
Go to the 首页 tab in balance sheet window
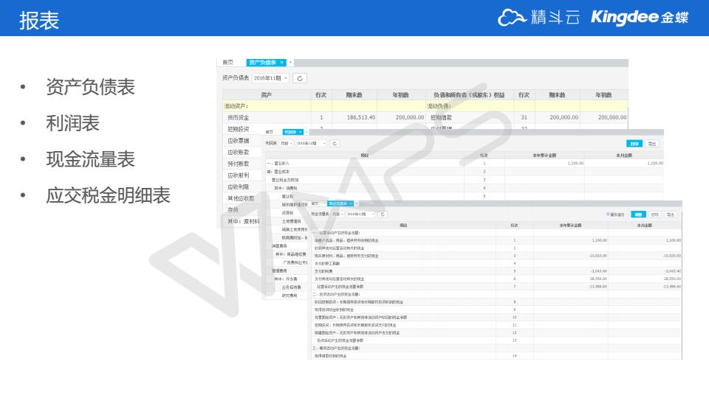point(228,63)
